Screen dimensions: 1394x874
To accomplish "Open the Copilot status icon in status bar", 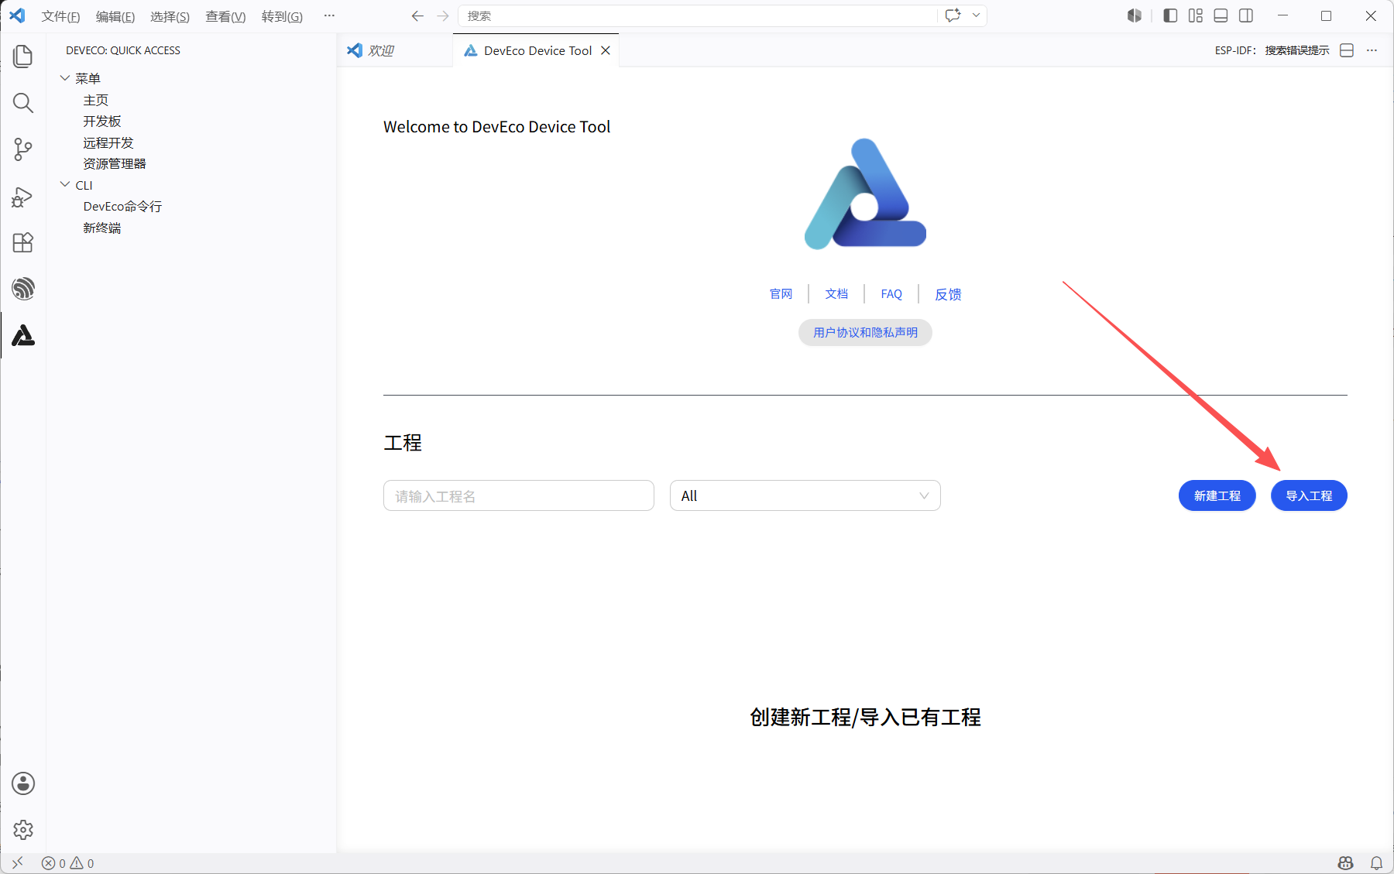I will coord(1346,863).
